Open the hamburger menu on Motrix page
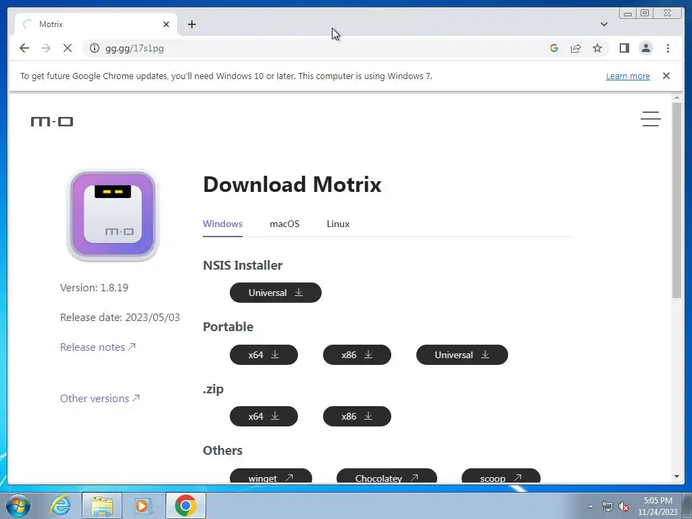The width and height of the screenshot is (692, 519). pyautogui.click(x=651, y=119)
